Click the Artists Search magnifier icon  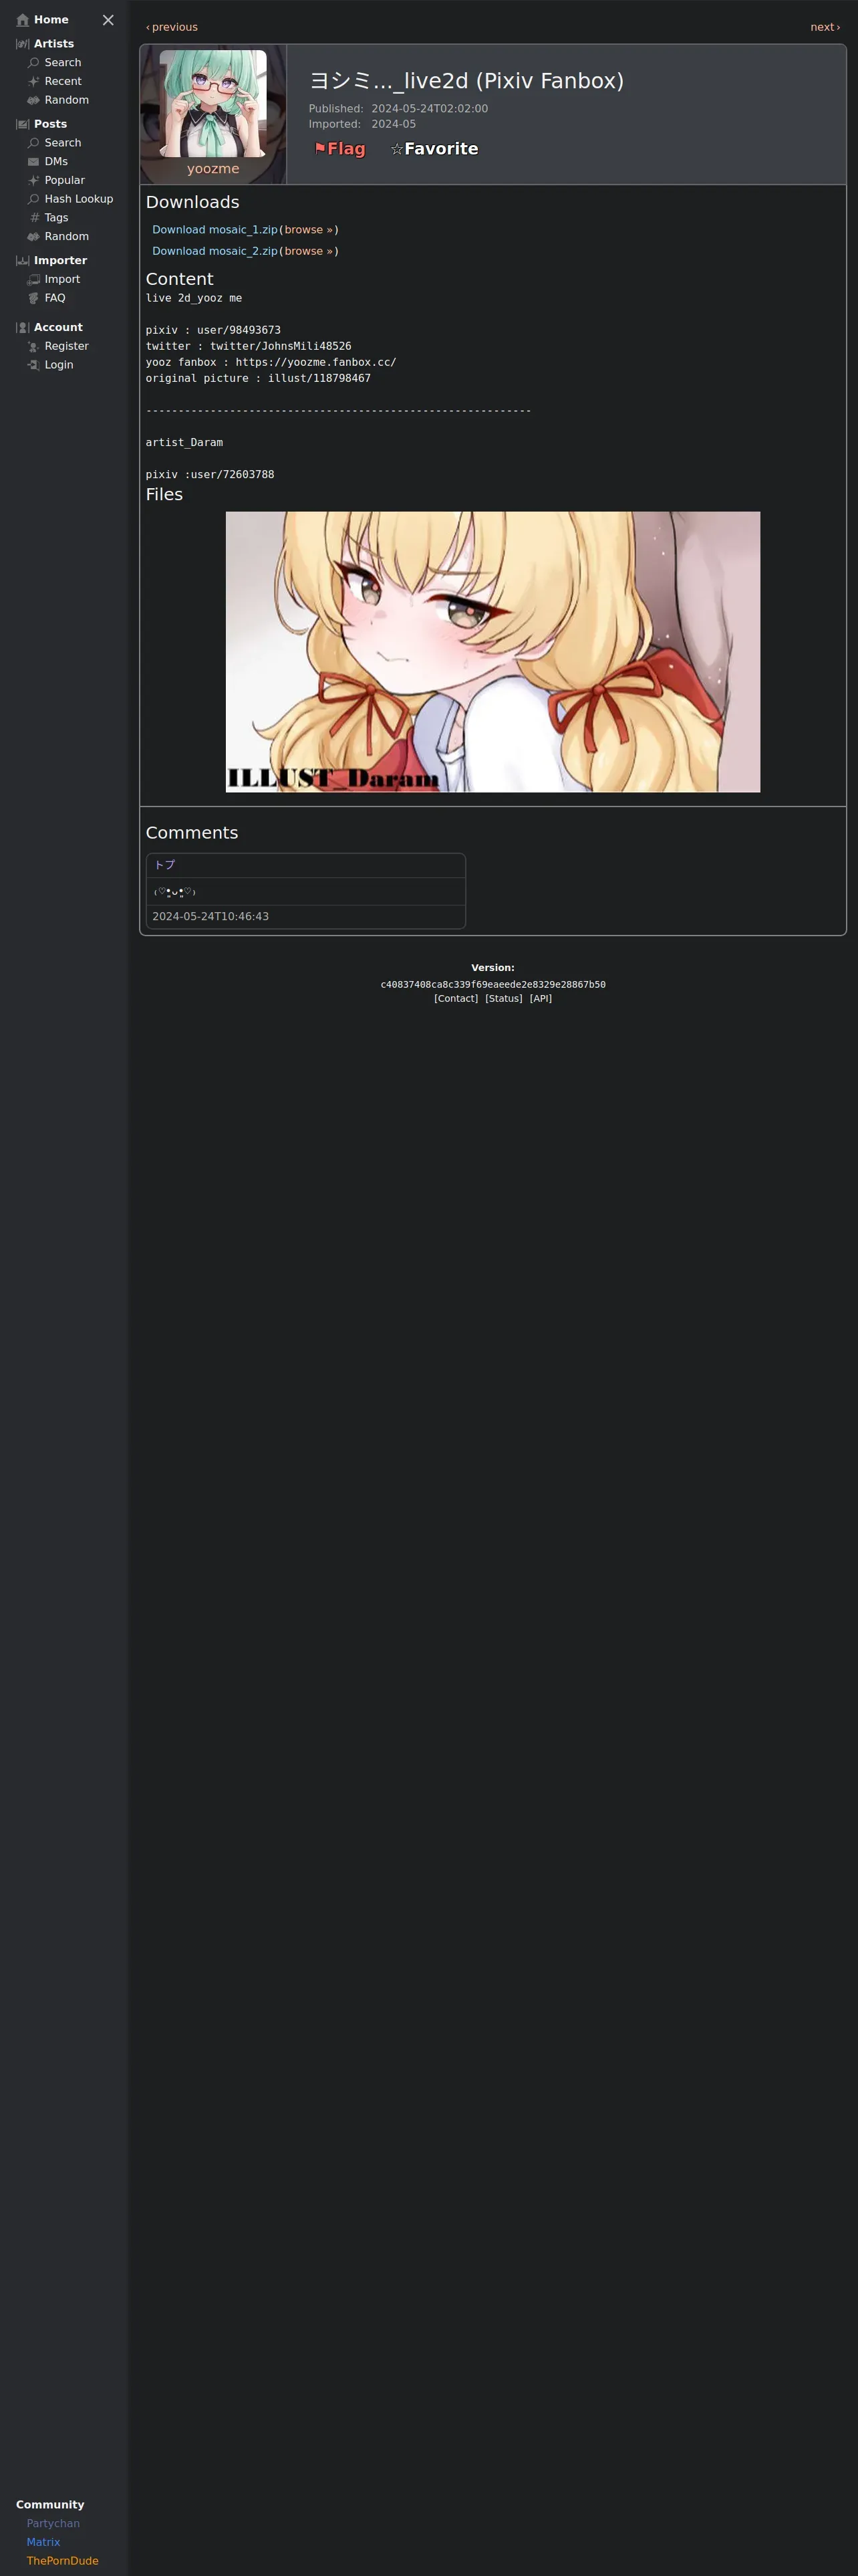33,63
